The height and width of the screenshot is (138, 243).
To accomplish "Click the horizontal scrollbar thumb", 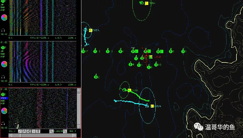I will pos(20,136).
